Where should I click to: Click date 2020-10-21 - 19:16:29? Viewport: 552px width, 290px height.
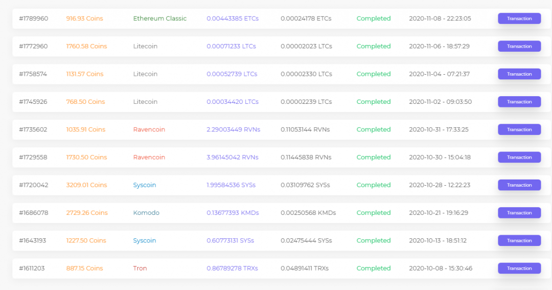[x=439, y=213]
